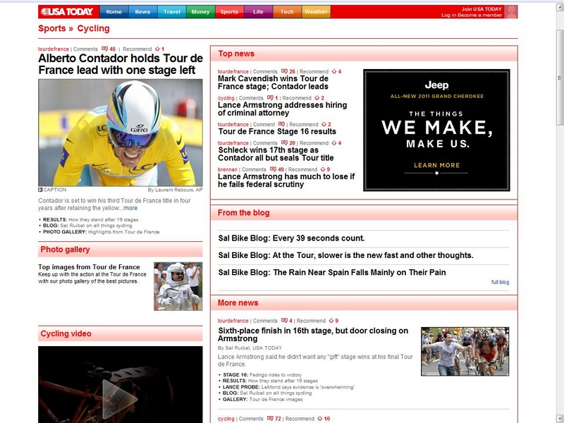564x423 pixels.
Task: Click comment icon for Mark Cavendish story
Action: pyautogui.click(x=284, y=72)
